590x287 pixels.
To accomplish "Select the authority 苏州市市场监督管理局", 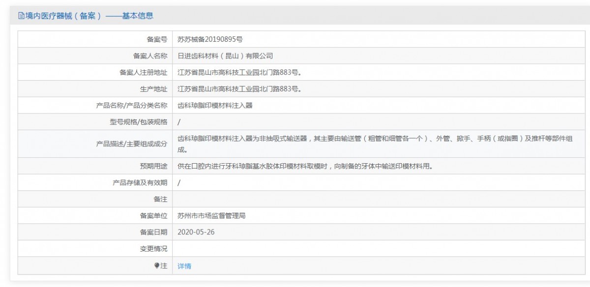I will pyautogui.click(x=211, y=215).
